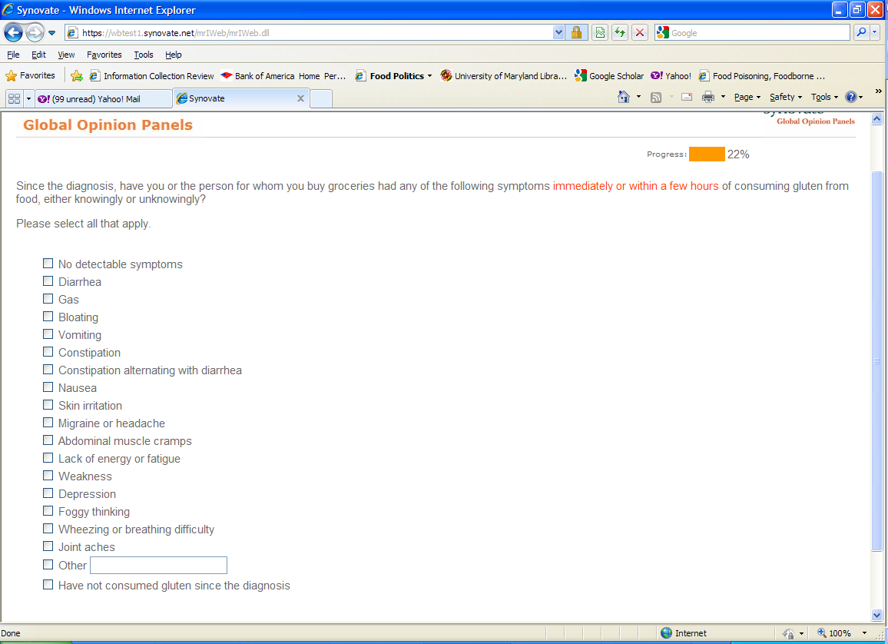Click the orange survey progress bar
Image resolution: width=888 pixels, height=644 pixels.
click(707, 154)
